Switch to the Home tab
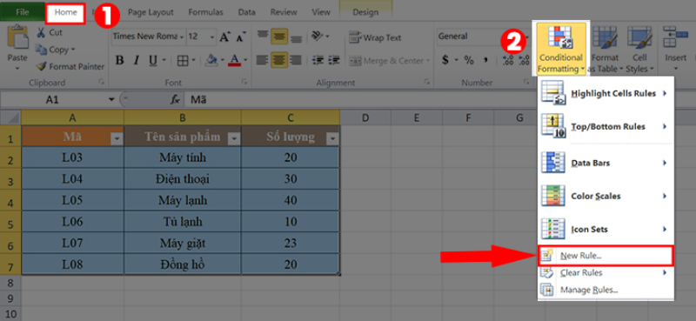The width and height of the screenshot is (696, 321). pos(66,12)
